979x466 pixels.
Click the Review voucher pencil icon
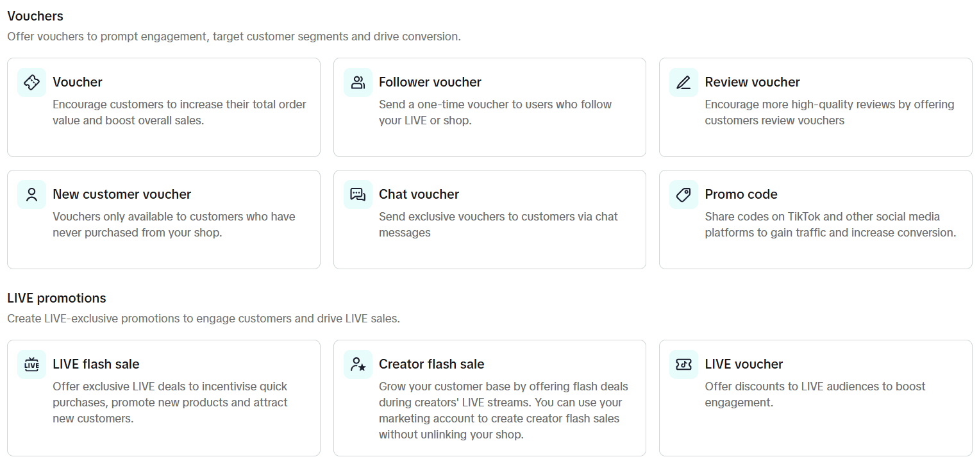pos(683,82)
